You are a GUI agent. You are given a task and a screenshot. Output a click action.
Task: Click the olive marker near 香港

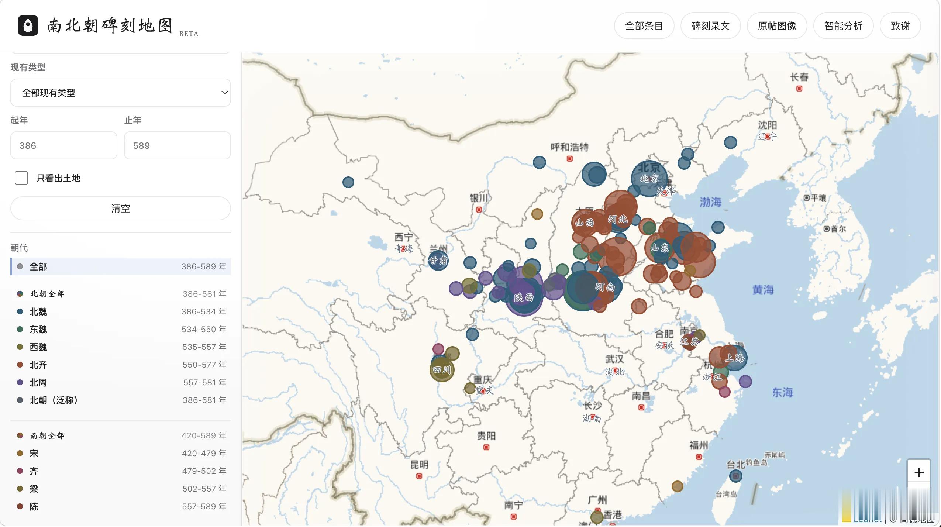[x=597, y=517]
